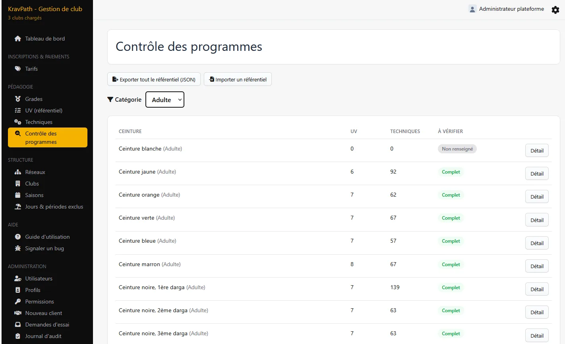The height and width of the screenshot is (344, 565).
Task: Open Détail for Ceinture marron
Action: [x=537, y=266]
